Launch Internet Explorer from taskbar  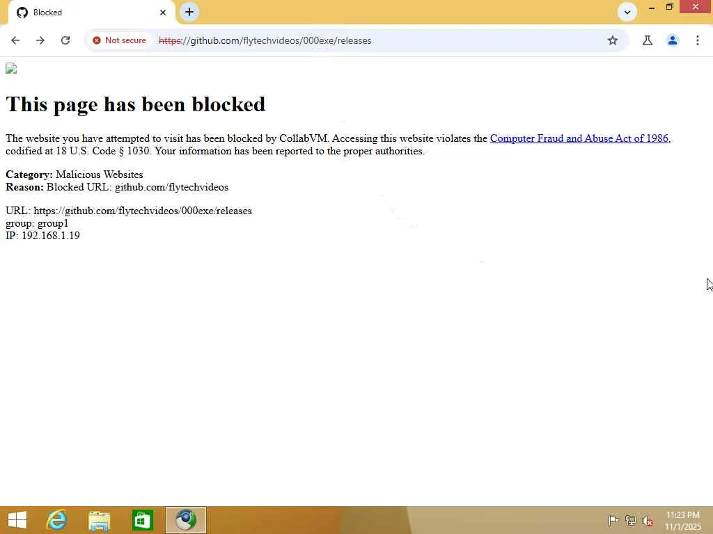[x=57, y=520]
